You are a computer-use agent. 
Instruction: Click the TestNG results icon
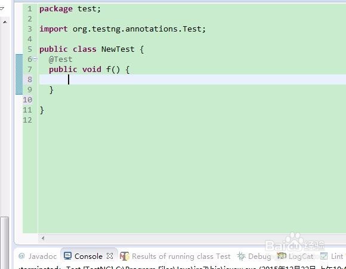coord(125,257)
